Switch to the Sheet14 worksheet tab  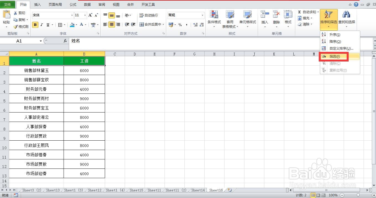pyautogui.click(x=197, y=190)
